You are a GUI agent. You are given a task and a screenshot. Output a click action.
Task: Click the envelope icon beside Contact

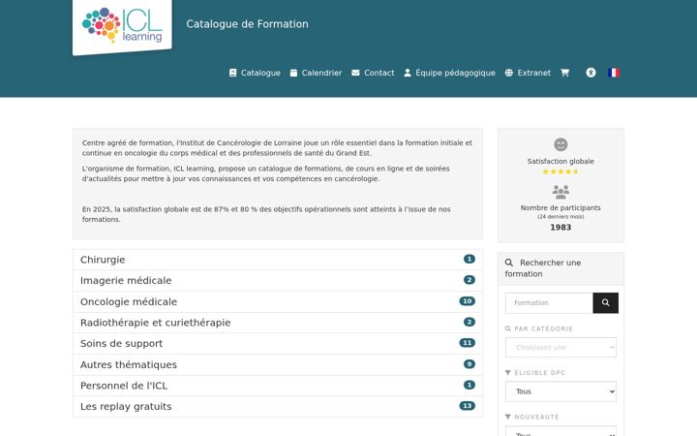coord(355,73)
